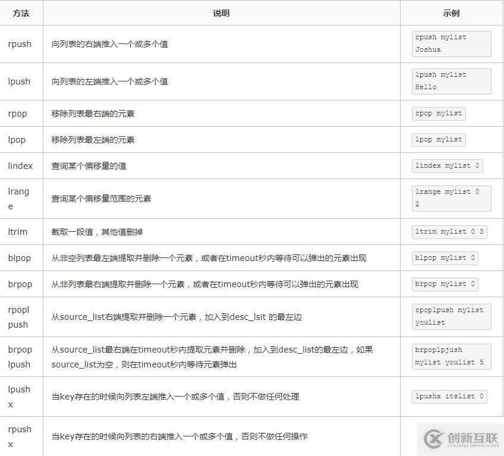Click code sample lpushx itslist 0
504x456 pixels.
tap(449, 397)
